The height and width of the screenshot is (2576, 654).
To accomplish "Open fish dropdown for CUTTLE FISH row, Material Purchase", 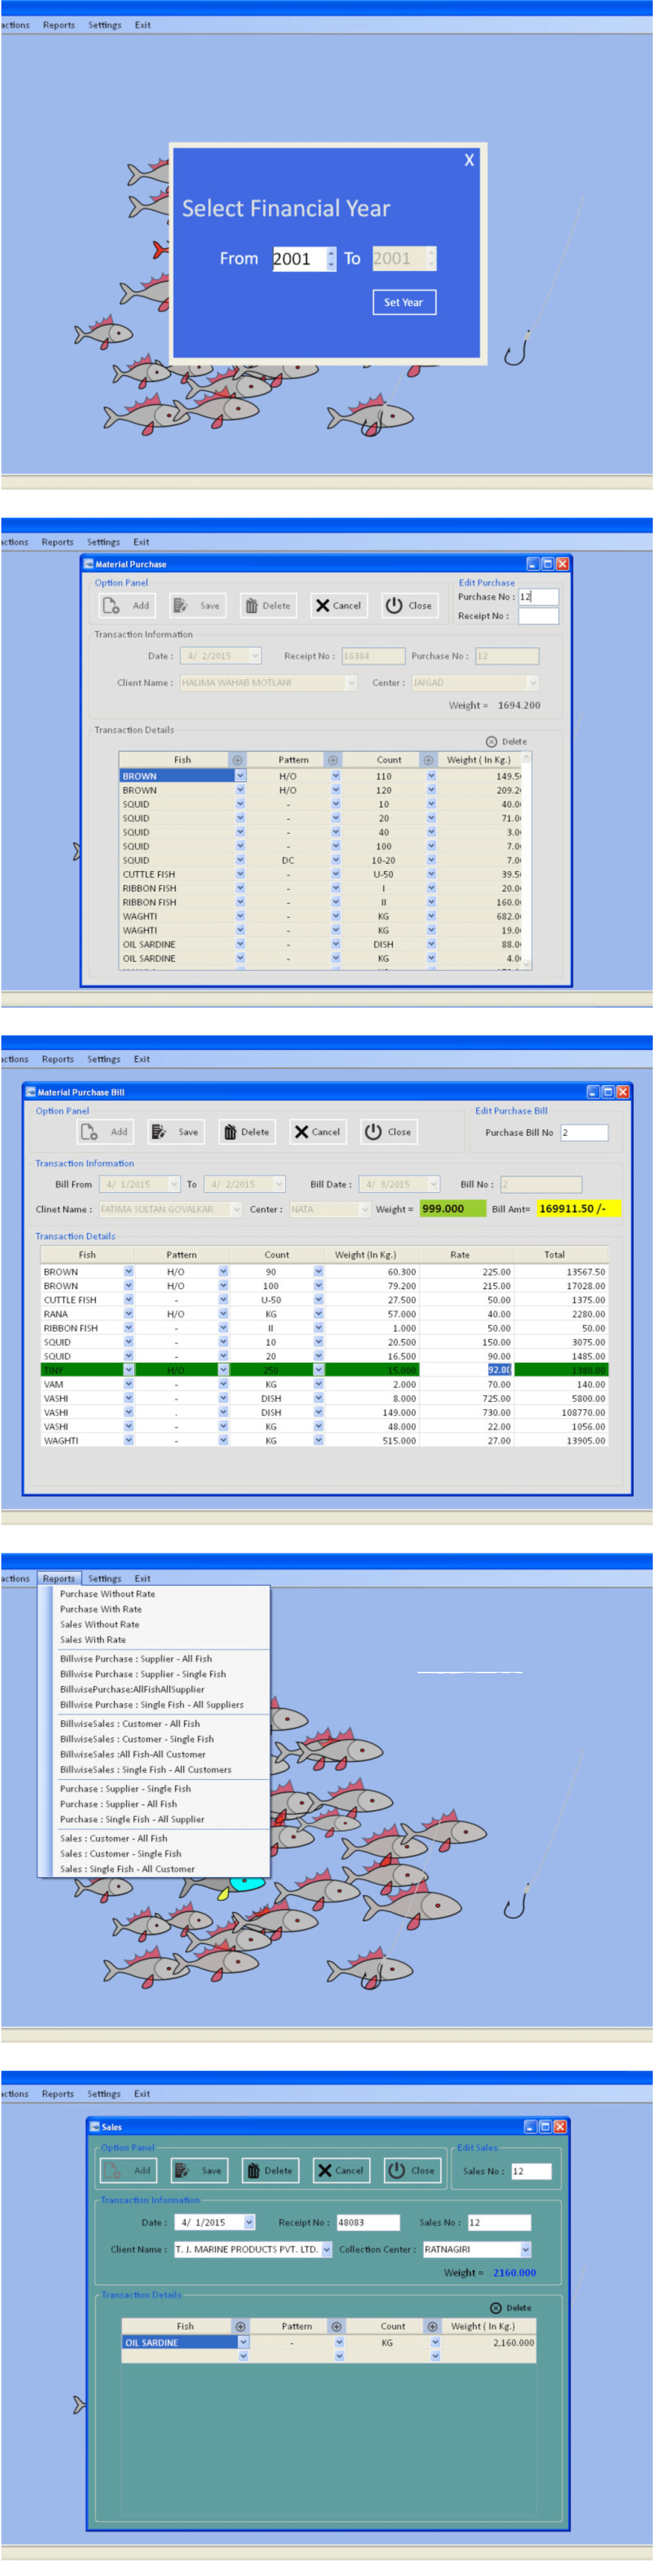I will [240, 874].
